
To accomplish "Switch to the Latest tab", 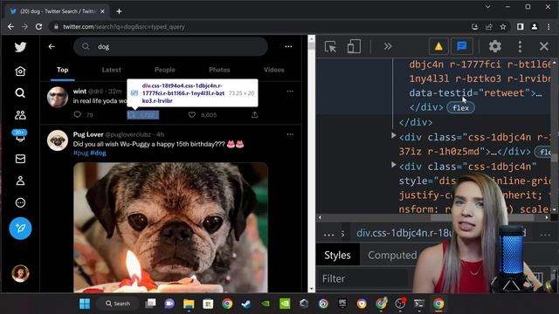I will pyautogui.click(x=111, y=70).
